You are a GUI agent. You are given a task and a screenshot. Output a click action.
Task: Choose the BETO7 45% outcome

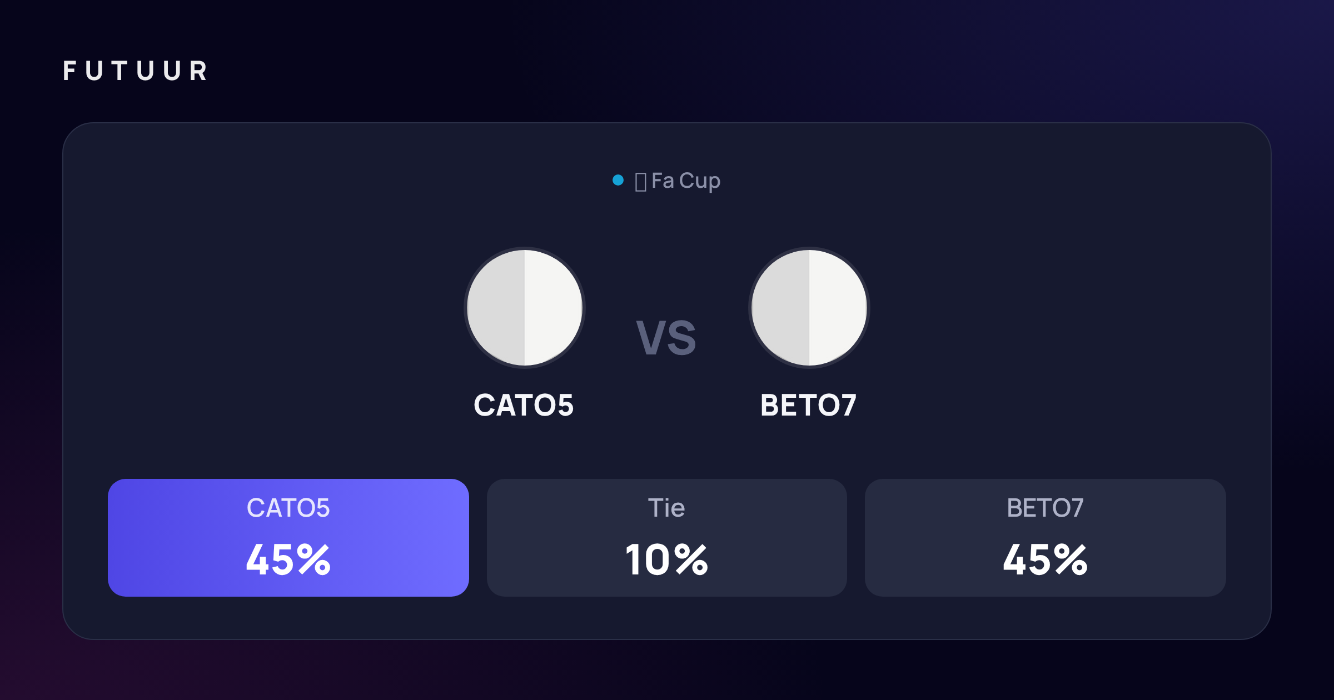click(x=1046, y=538)
